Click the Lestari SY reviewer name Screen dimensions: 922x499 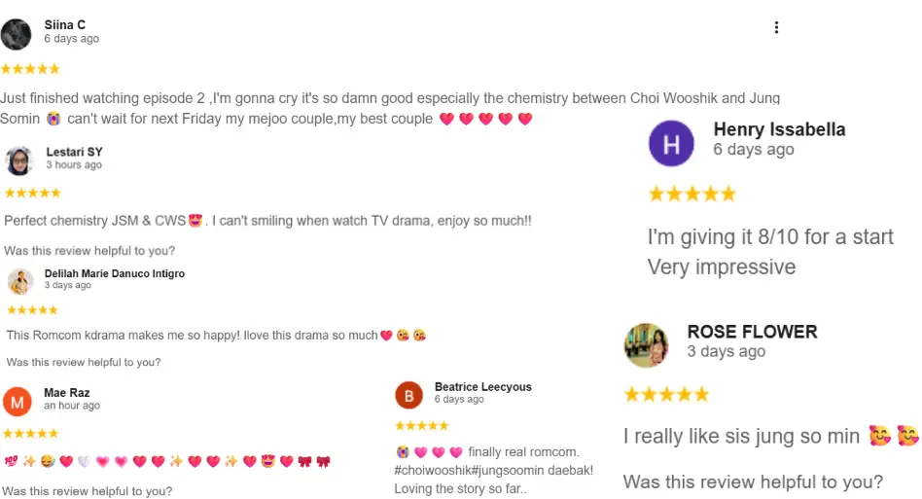[74, 152]
